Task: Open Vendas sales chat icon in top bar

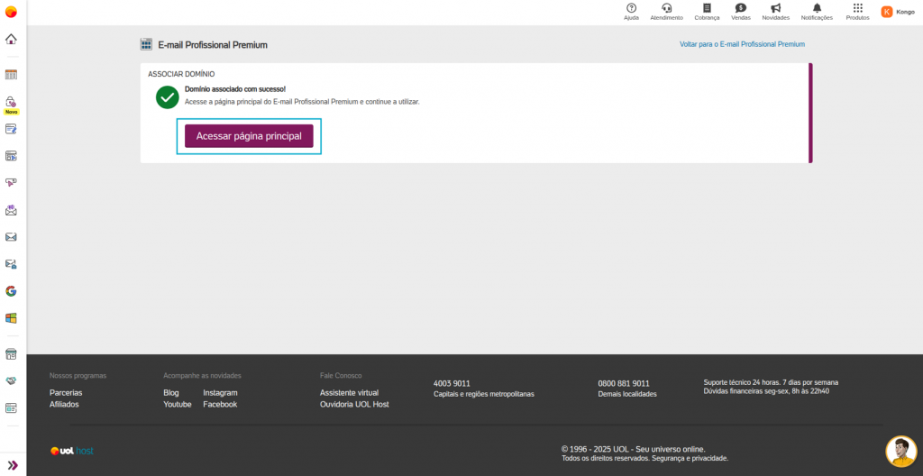Action: [x=741, y=11]
